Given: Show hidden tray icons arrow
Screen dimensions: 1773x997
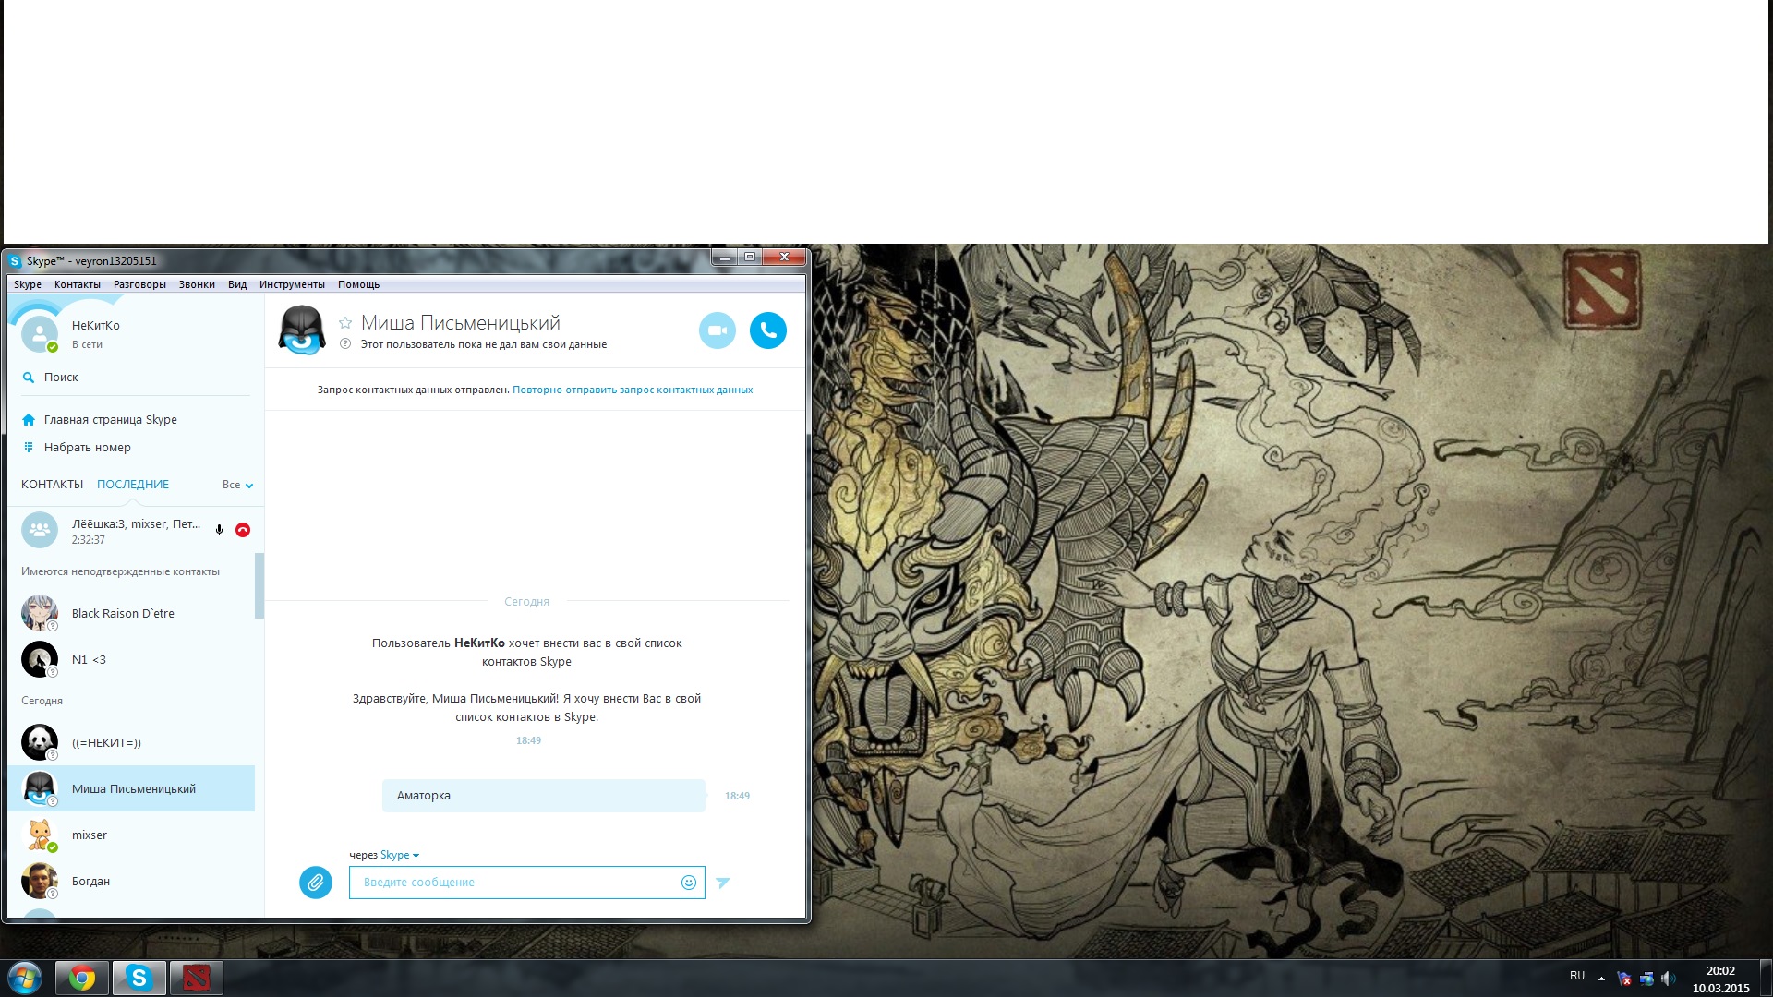Looking at the screenshot, I should (1601, 979).
